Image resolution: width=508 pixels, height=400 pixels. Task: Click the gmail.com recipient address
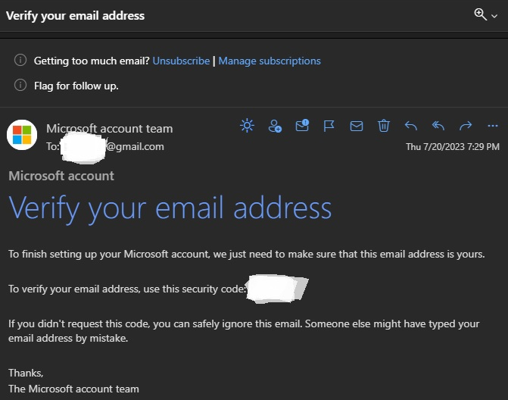coord(135,146)
